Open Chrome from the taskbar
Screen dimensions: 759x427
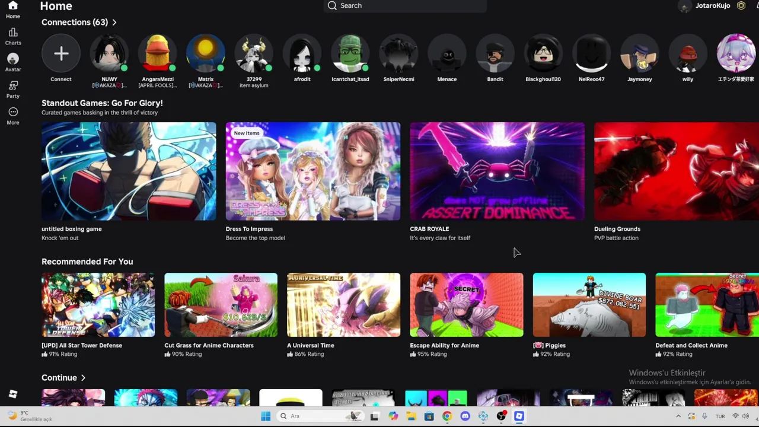coord(447,416)
